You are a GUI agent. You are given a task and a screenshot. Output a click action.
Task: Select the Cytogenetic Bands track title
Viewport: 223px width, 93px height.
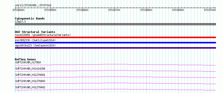(x=30, y=18)
